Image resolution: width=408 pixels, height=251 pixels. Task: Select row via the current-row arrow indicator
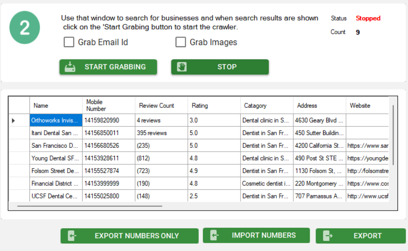coord(13,120)
